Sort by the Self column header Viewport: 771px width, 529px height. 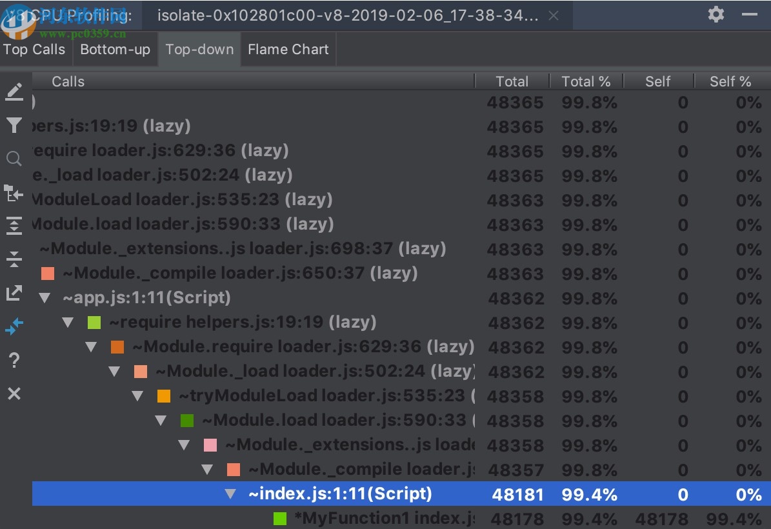[x=657, y=81]
